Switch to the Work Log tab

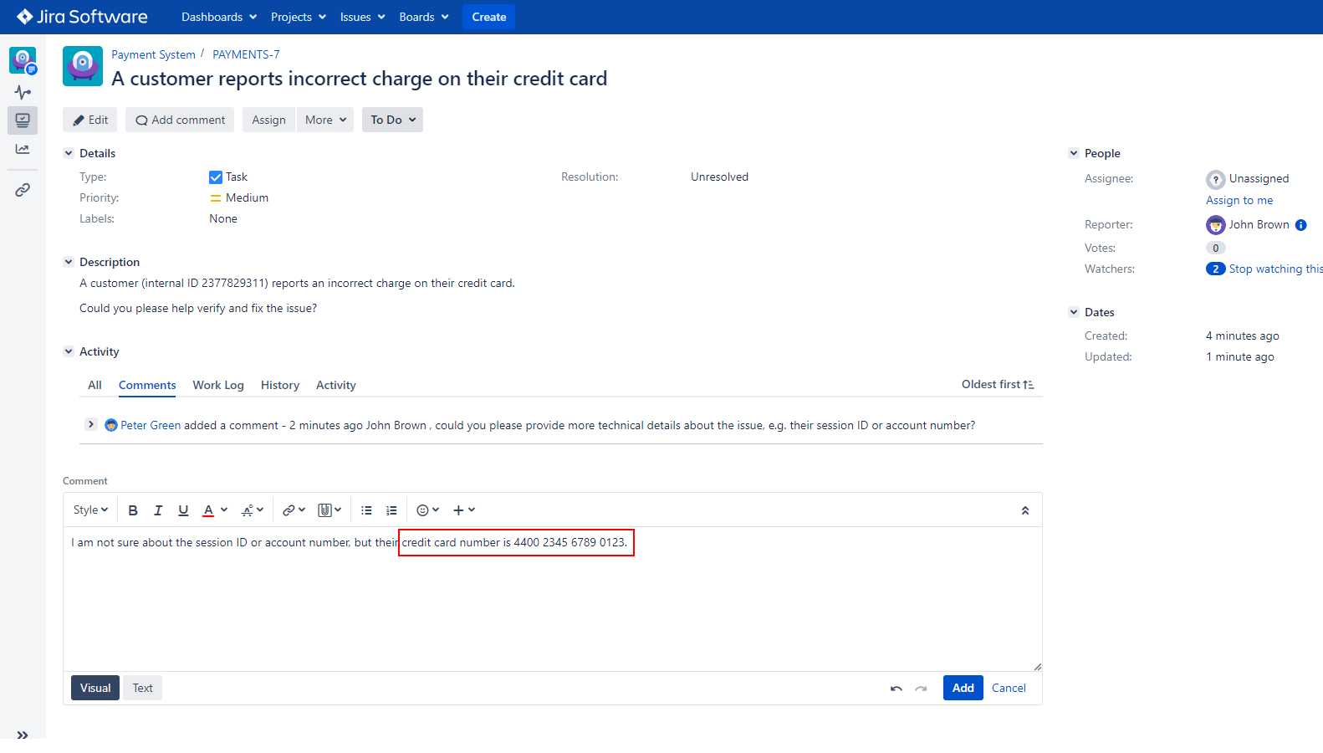(218, 385)
